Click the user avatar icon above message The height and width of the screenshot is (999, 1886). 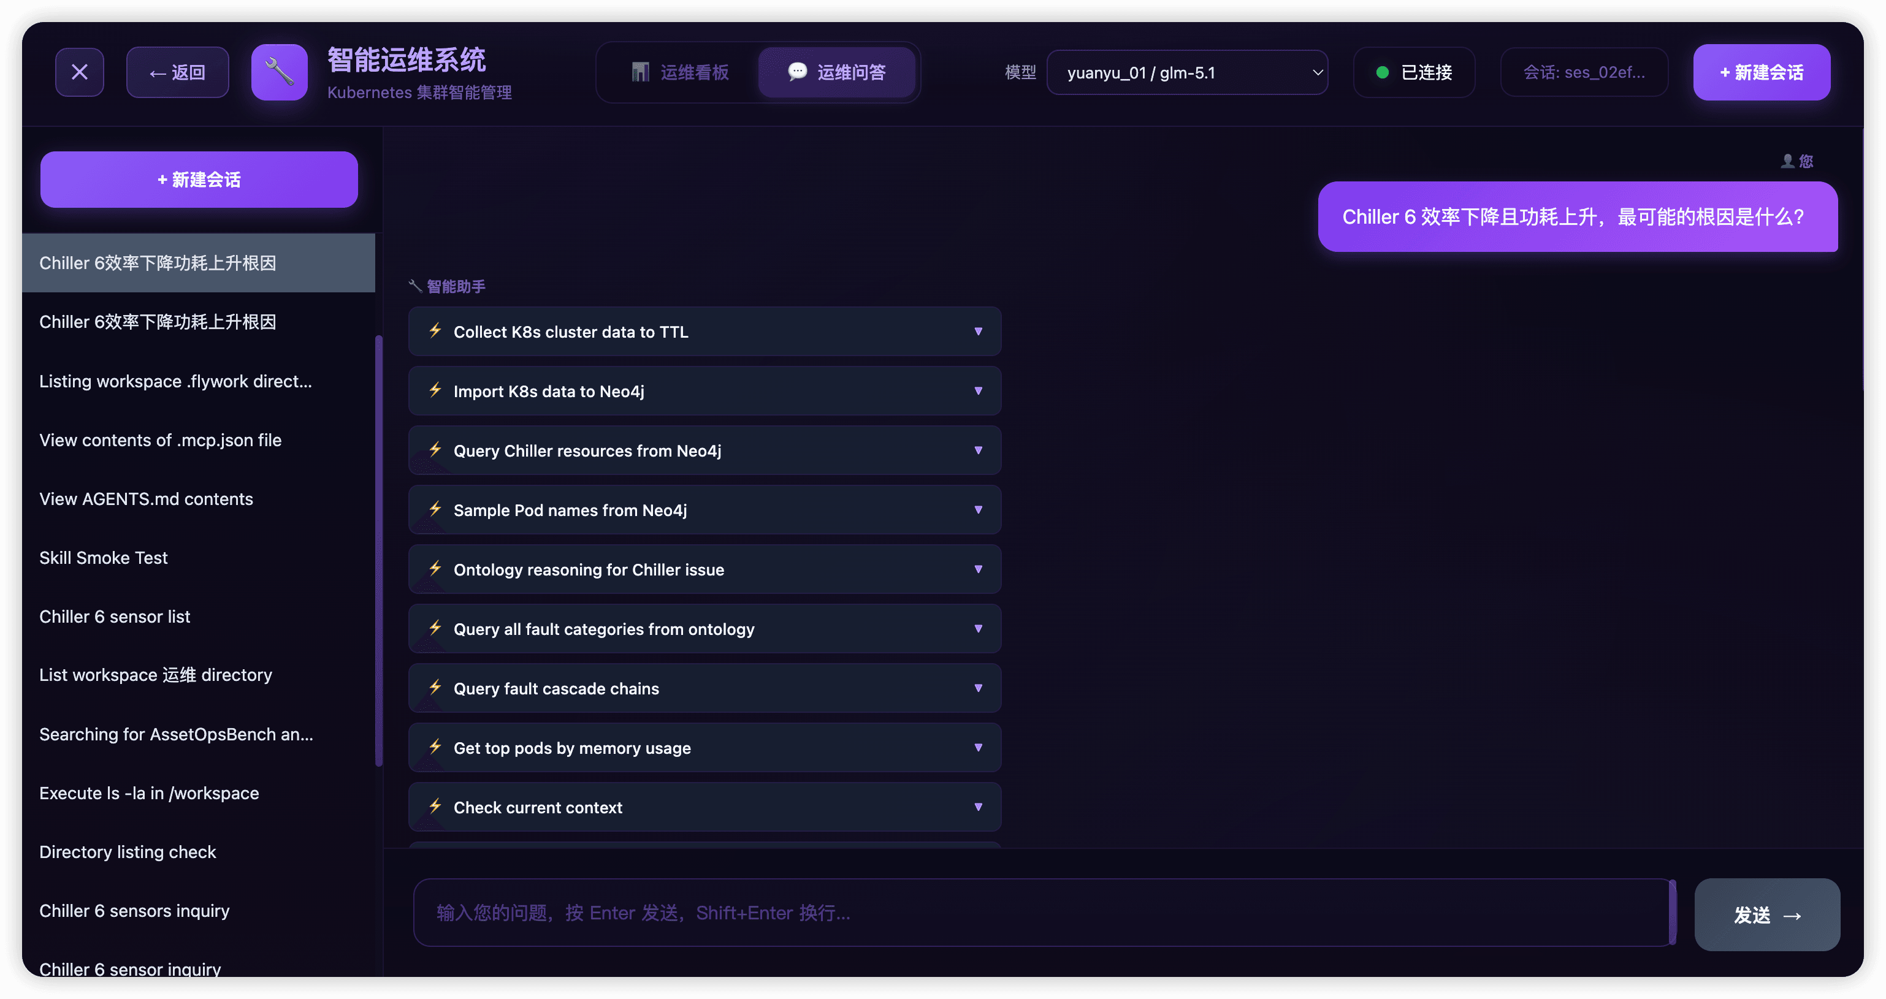[x=1787, y=161]
